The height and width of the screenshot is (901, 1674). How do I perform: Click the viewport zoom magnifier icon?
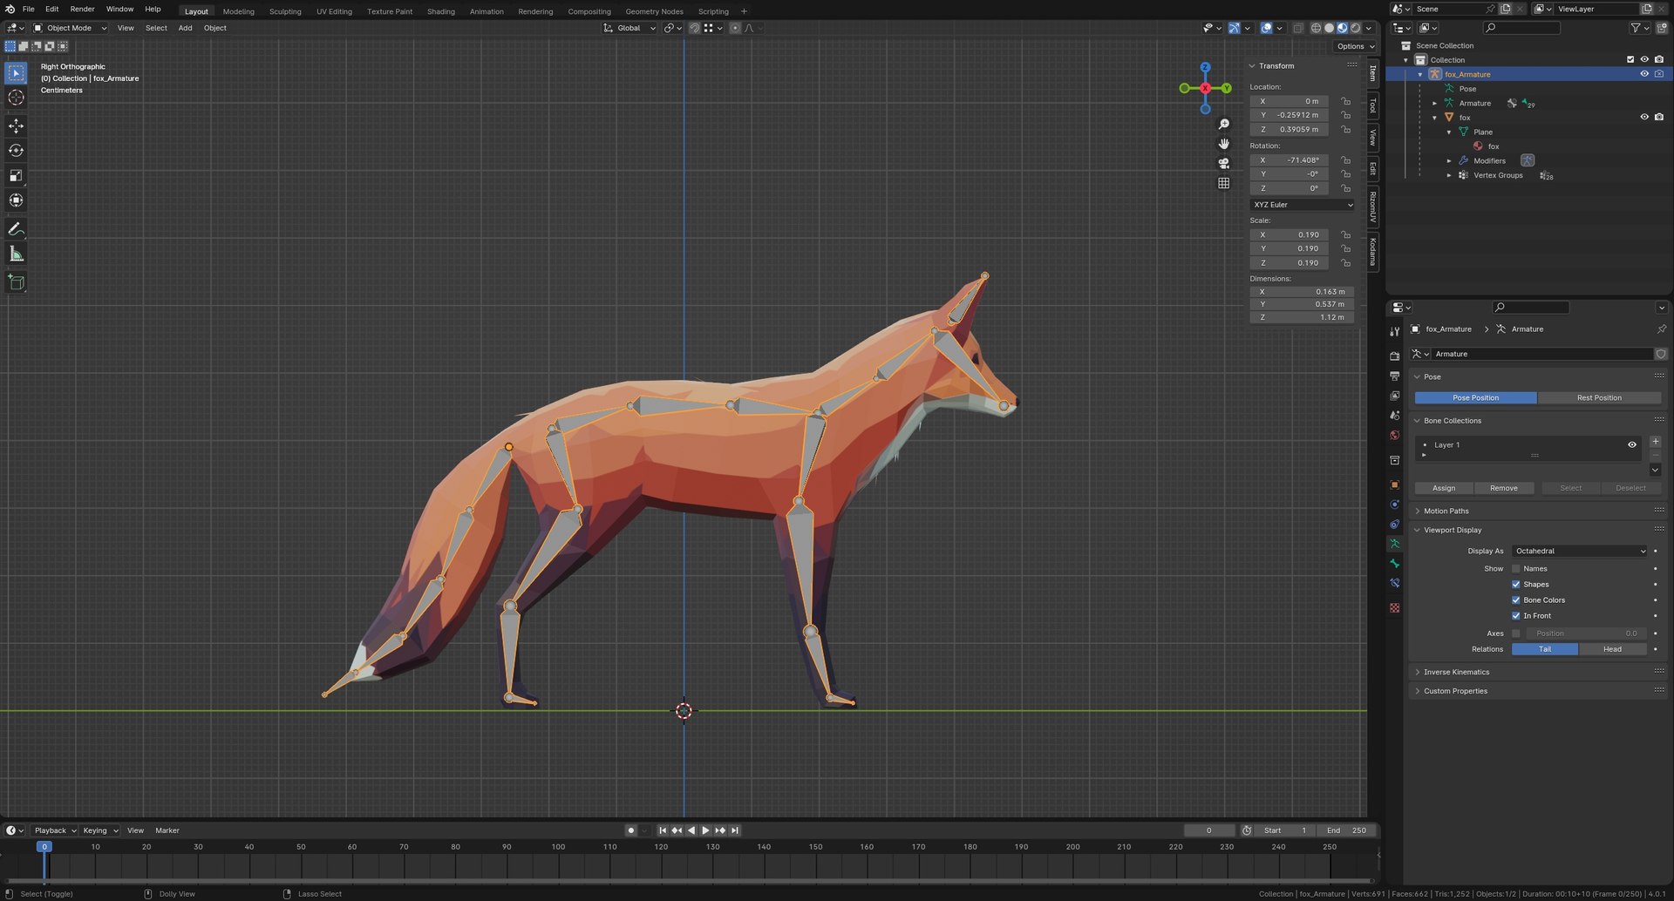point(1223,125)
